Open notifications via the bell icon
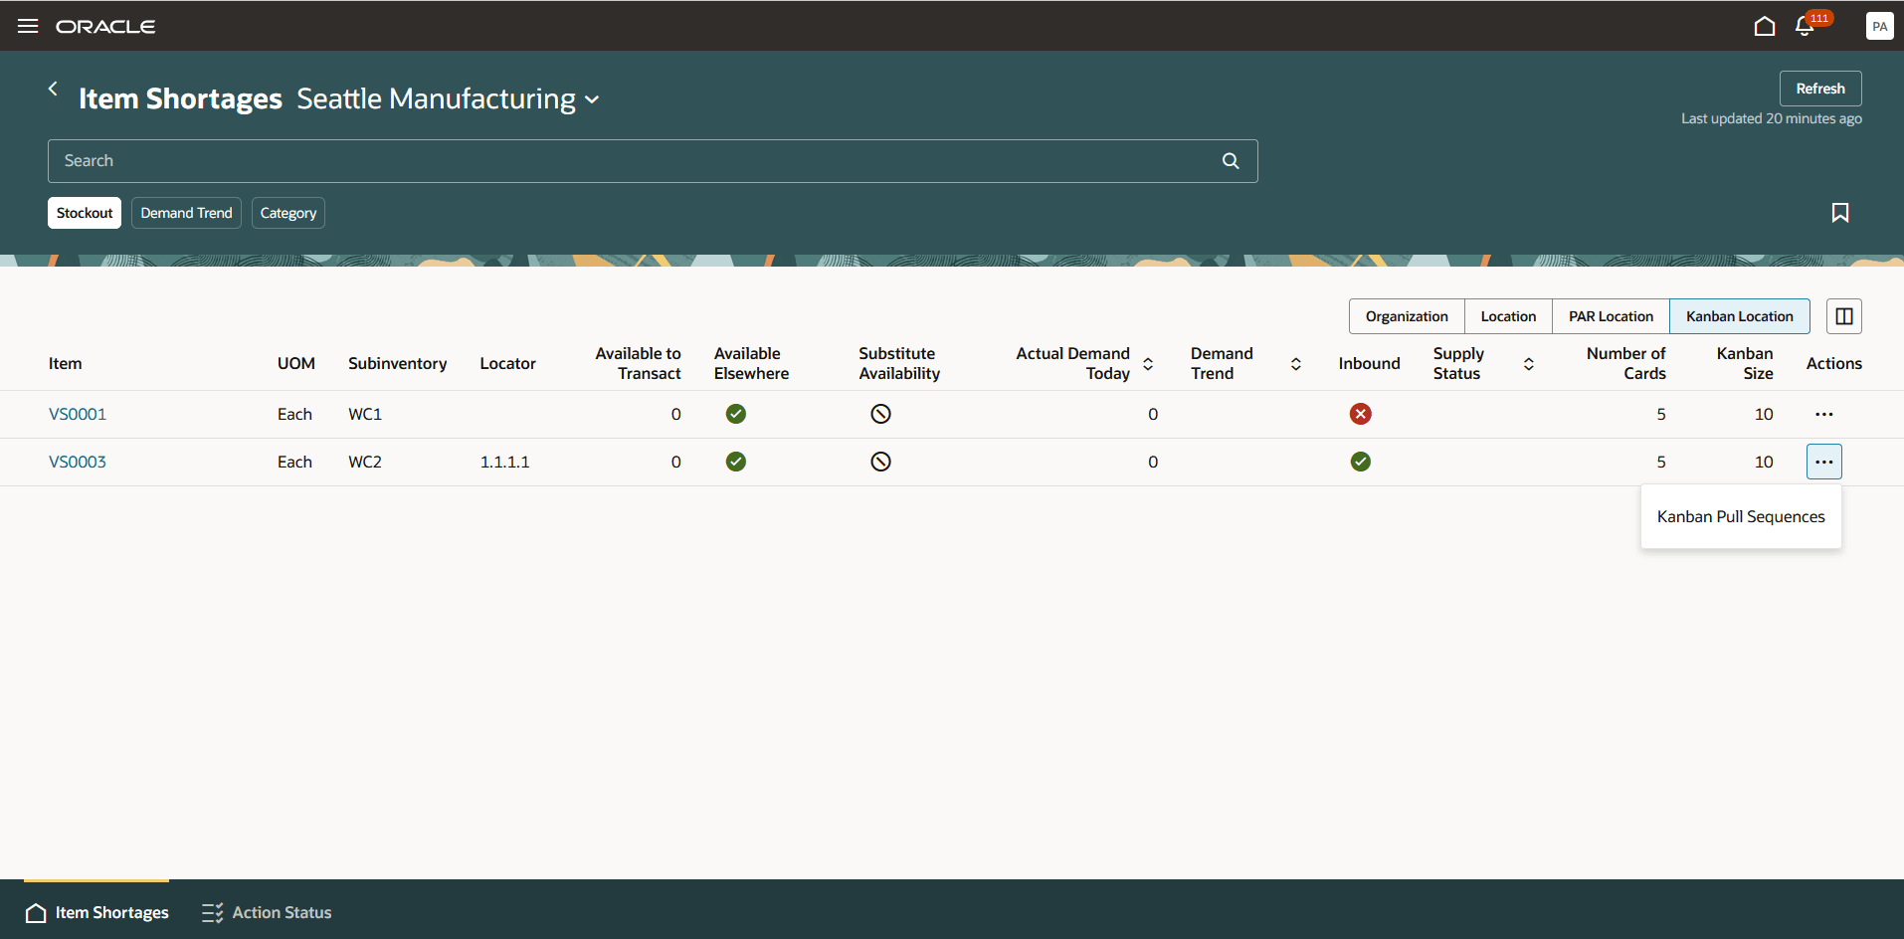Image resolution: width=1904 pixels, height=939 pixels. [x=1804, y=27]
